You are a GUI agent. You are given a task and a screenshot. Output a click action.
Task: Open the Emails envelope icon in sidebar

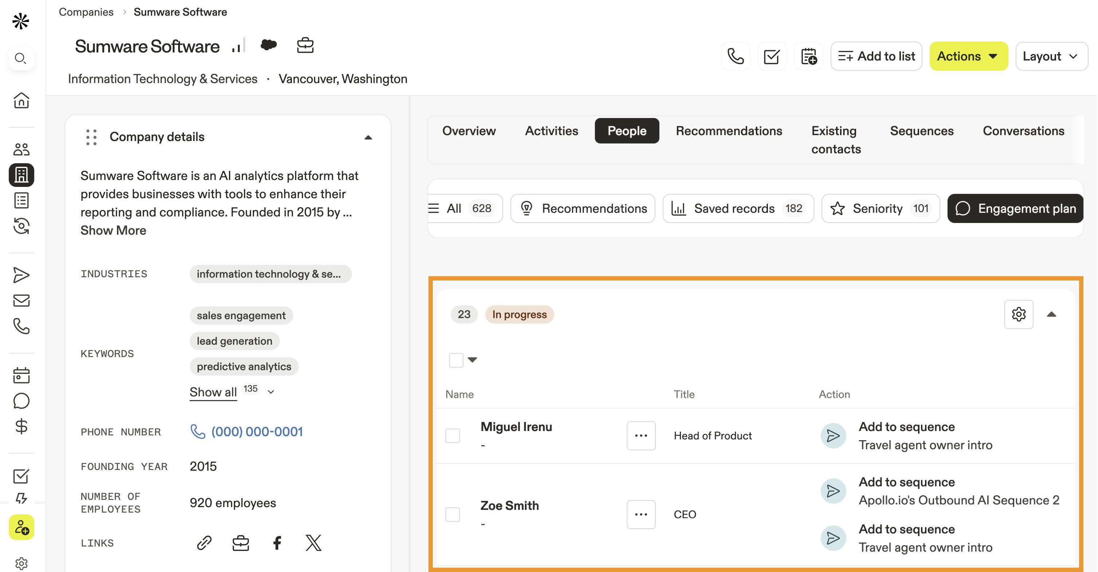coord(21,301)
